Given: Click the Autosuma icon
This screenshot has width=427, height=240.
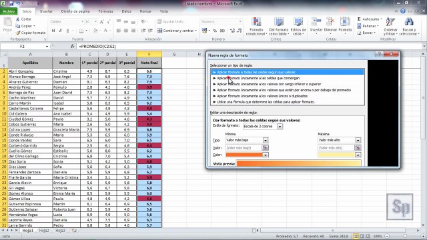Looking at the screenshot, I should pyautogui.click(x=359, y=19).
